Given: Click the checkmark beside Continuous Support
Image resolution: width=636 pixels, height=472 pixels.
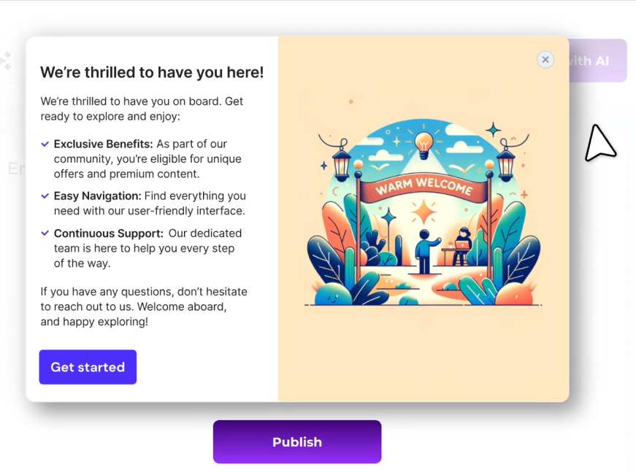Looking at the screenshot, I should [45, 233].
